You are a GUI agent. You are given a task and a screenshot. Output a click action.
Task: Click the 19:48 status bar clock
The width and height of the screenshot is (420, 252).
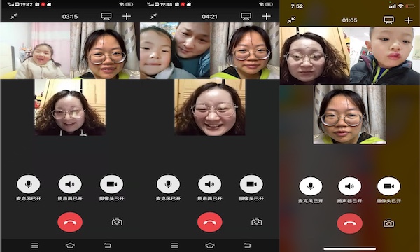167,4
